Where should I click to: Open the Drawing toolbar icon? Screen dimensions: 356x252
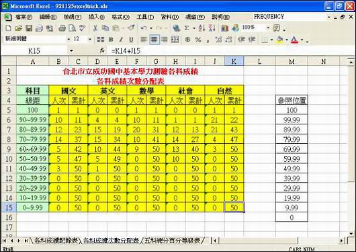pyautogui.click(x=236, y=28)
